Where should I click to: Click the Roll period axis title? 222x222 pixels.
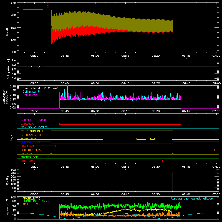point(8,69)
